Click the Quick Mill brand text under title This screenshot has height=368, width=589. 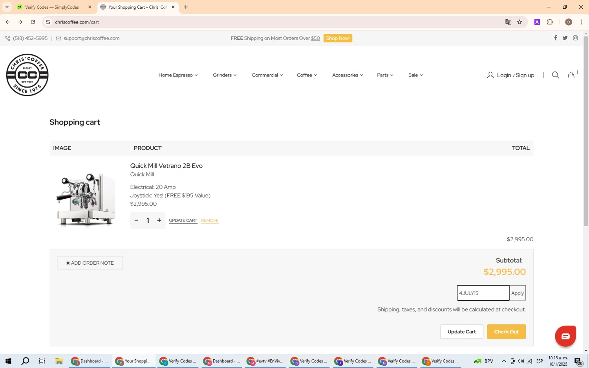point(142,174)
